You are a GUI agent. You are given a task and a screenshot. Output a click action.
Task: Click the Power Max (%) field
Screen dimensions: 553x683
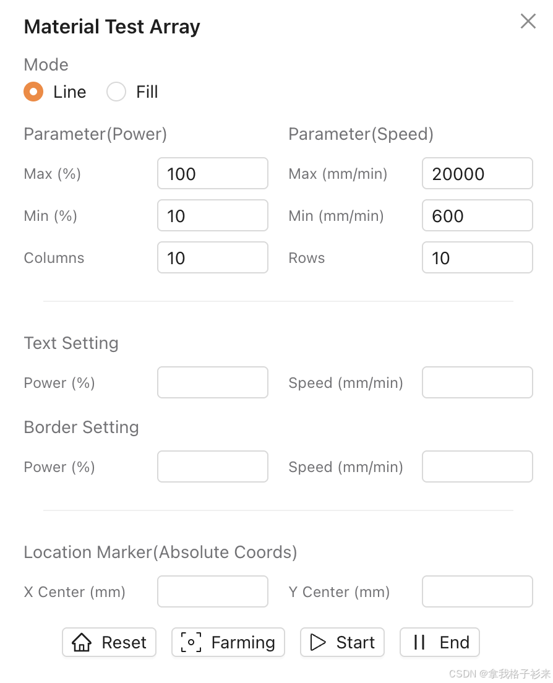212,173
